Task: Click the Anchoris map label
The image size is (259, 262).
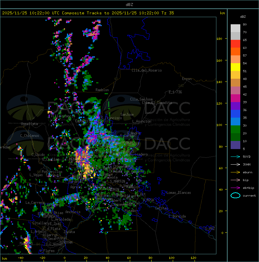Action: [x=73, y=212]
